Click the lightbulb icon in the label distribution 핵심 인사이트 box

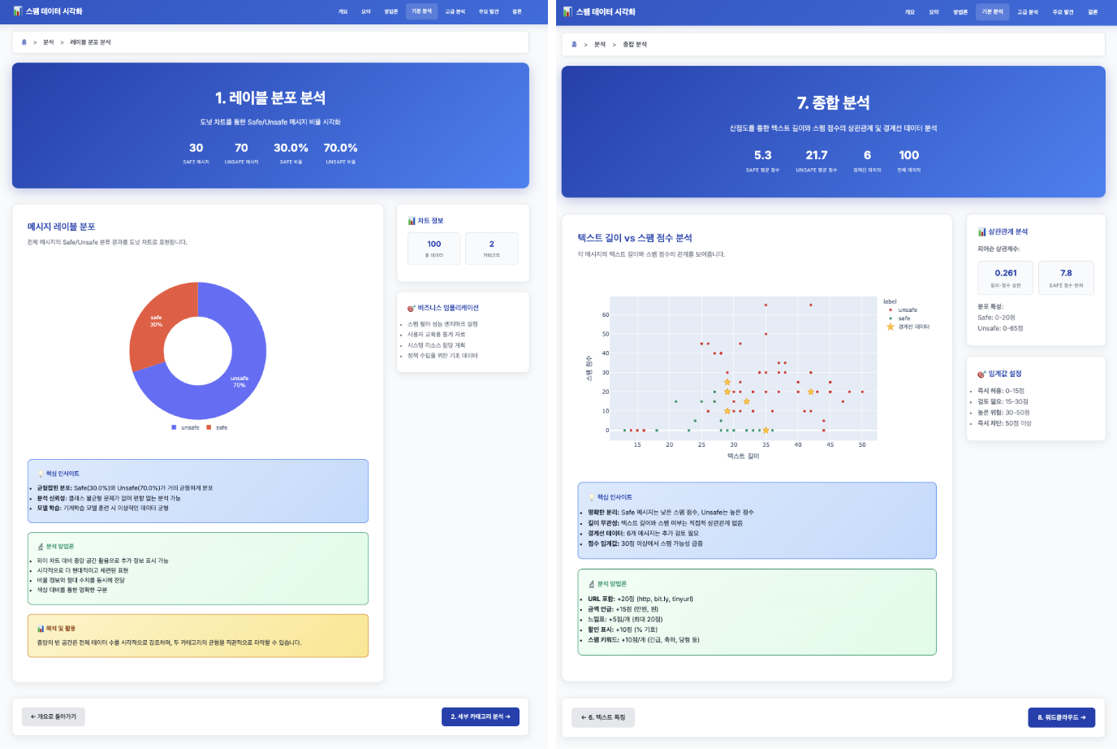click(x=41, y=474)
